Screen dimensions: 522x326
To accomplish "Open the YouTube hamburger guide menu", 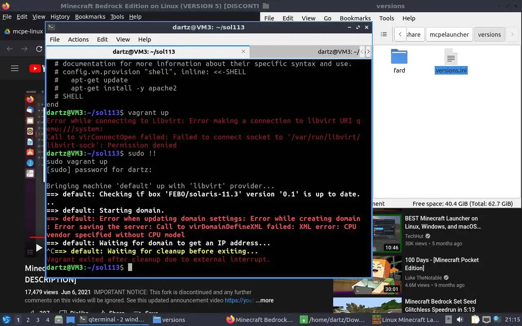I will pyautogui.click(x=15, y=68).
